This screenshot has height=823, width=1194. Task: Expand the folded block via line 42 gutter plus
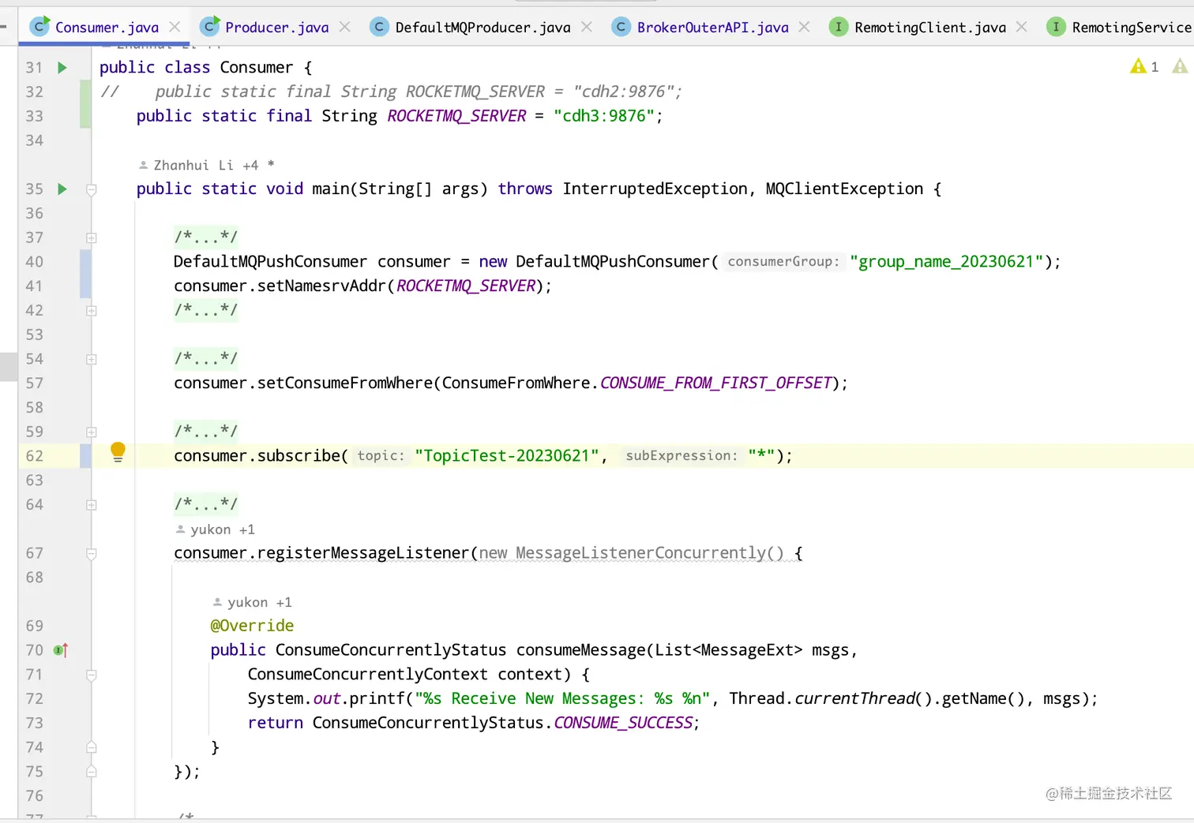point(92,311)
